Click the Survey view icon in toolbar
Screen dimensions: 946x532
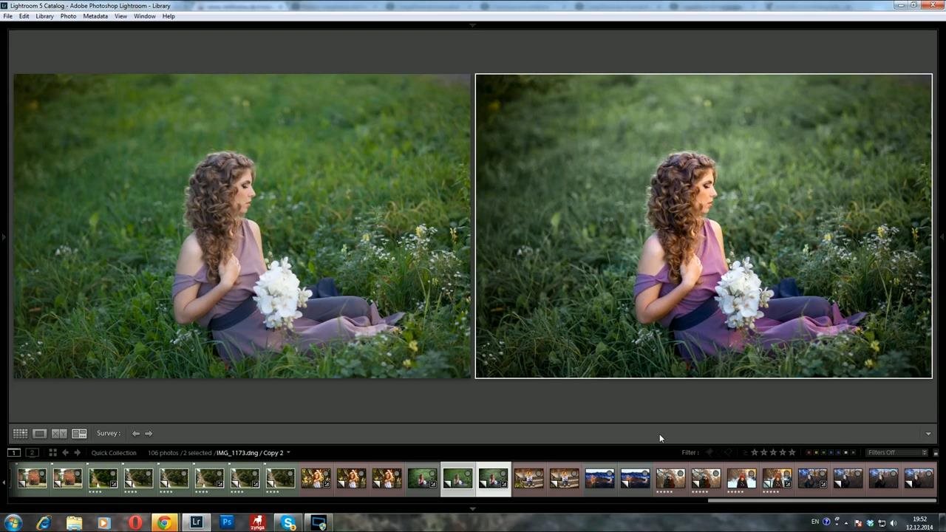coord(79,434)
